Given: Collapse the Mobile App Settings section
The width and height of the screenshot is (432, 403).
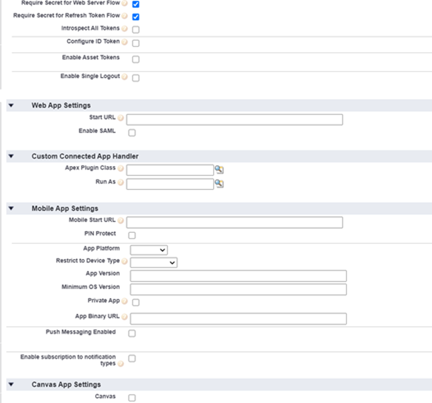Looking at the screenshot, I should [11, 209].
